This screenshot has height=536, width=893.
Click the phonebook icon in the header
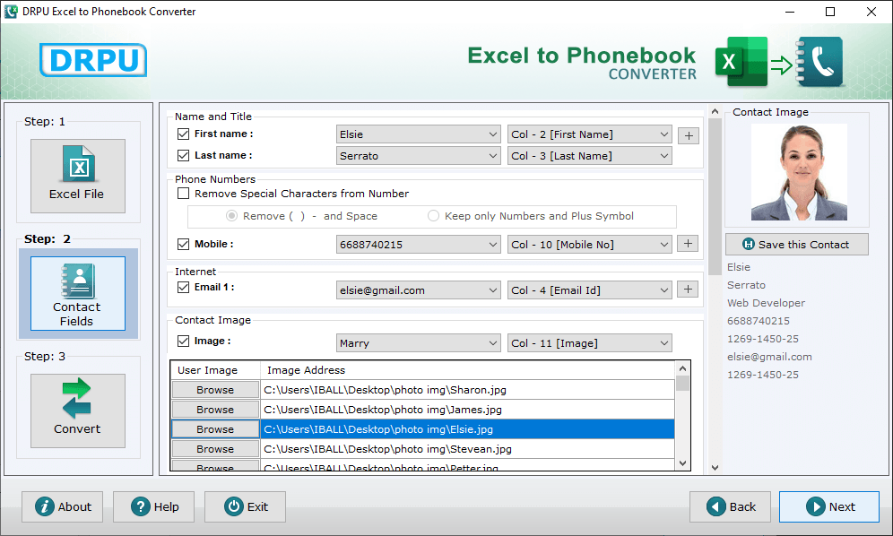click(x=819, y=62)
